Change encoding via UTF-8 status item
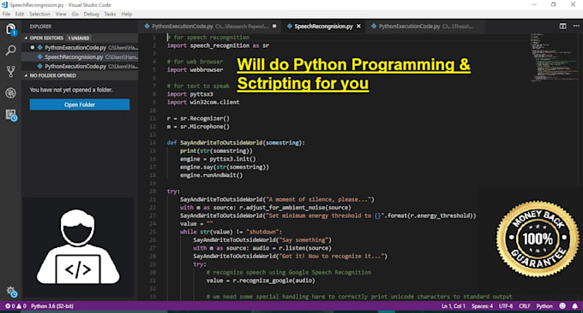The width and height of the screenshot is (583, 313). point(506,306)
